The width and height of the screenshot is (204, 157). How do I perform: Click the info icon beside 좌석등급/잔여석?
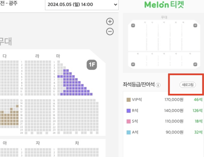tap(158, 85)
